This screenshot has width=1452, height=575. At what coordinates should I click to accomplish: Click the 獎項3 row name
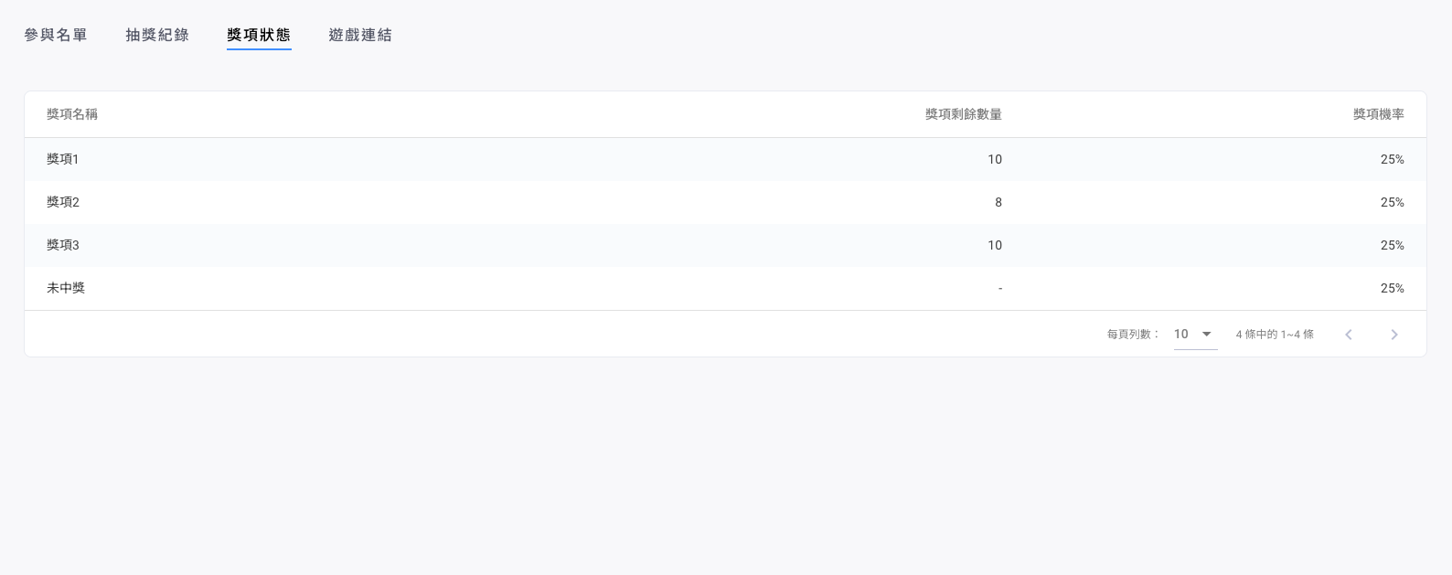tap(63, 245)
